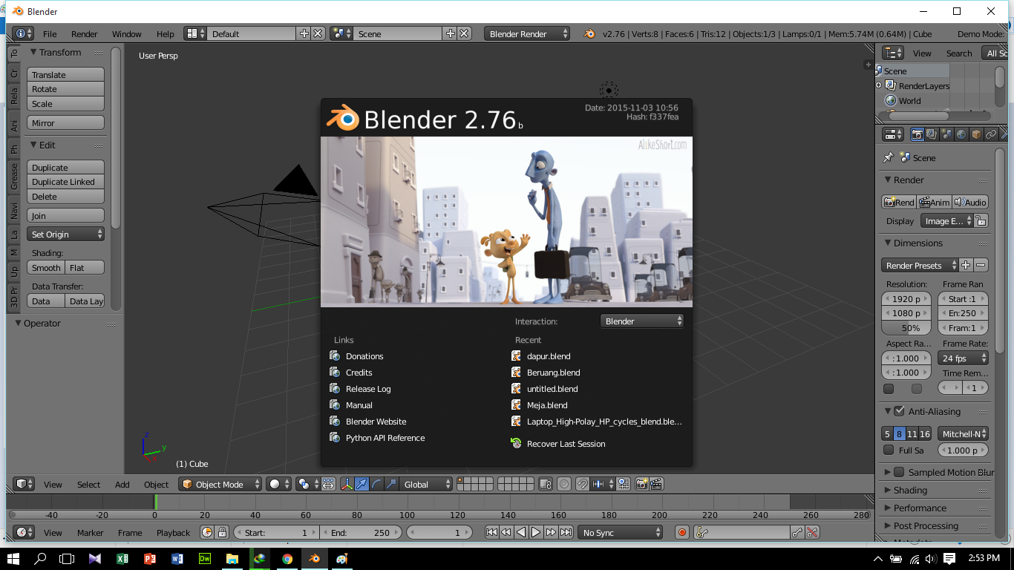The height and width of the screenshot is (570, 1014).
Task: Toggle the Anti-Aliasing checkbox
Action: tap(900, 411)
